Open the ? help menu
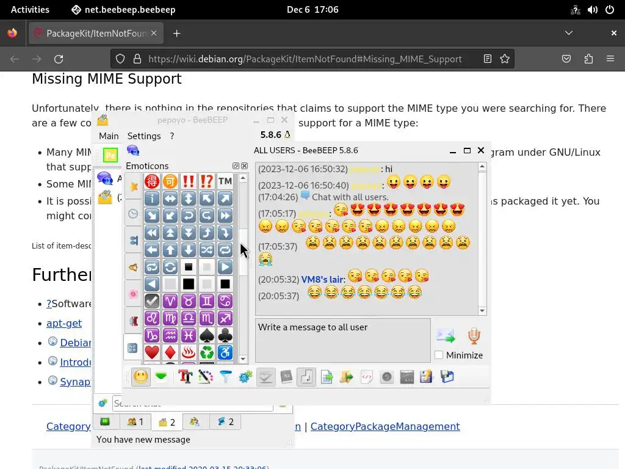Viewport: 625px width, 469px height. tap(172, 136)
